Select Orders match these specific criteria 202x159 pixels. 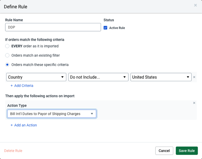(x=7, y=65)
